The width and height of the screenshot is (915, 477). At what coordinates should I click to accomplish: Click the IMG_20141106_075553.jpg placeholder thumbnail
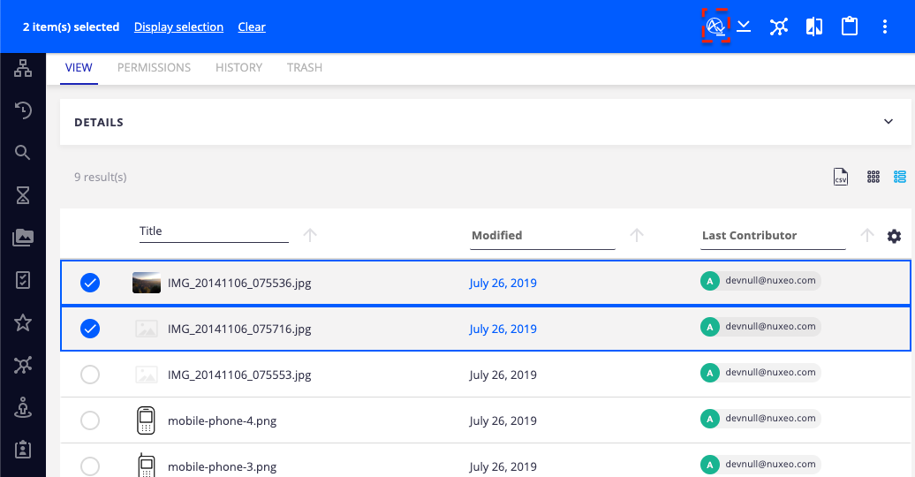click(x=147, y=375)
